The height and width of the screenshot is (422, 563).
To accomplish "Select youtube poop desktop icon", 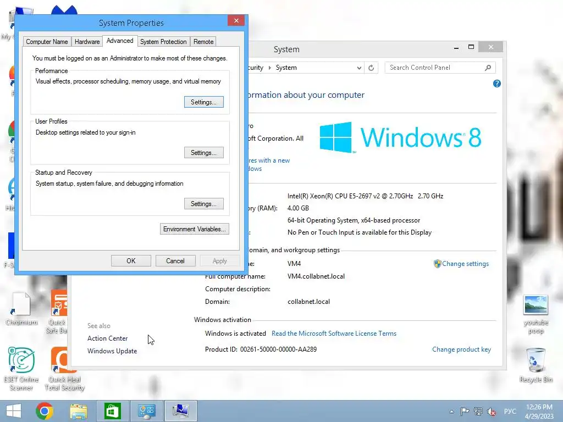I will 536,315.
